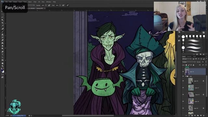Screen dimensions: 208x117
Task: Open the Edit menu
Action: pyautogui.click(x=10, y=2)
